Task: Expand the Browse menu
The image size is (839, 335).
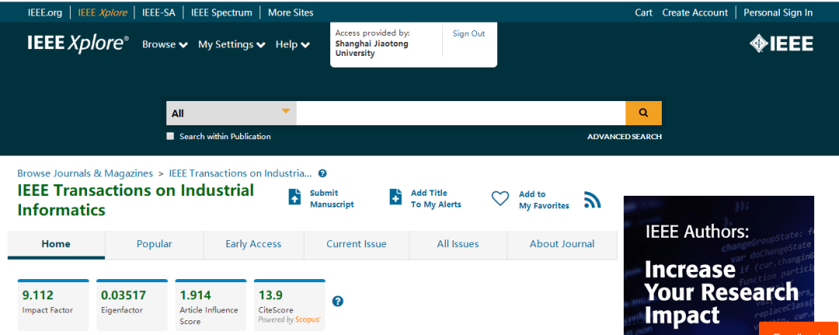Action: coord(165,44)
